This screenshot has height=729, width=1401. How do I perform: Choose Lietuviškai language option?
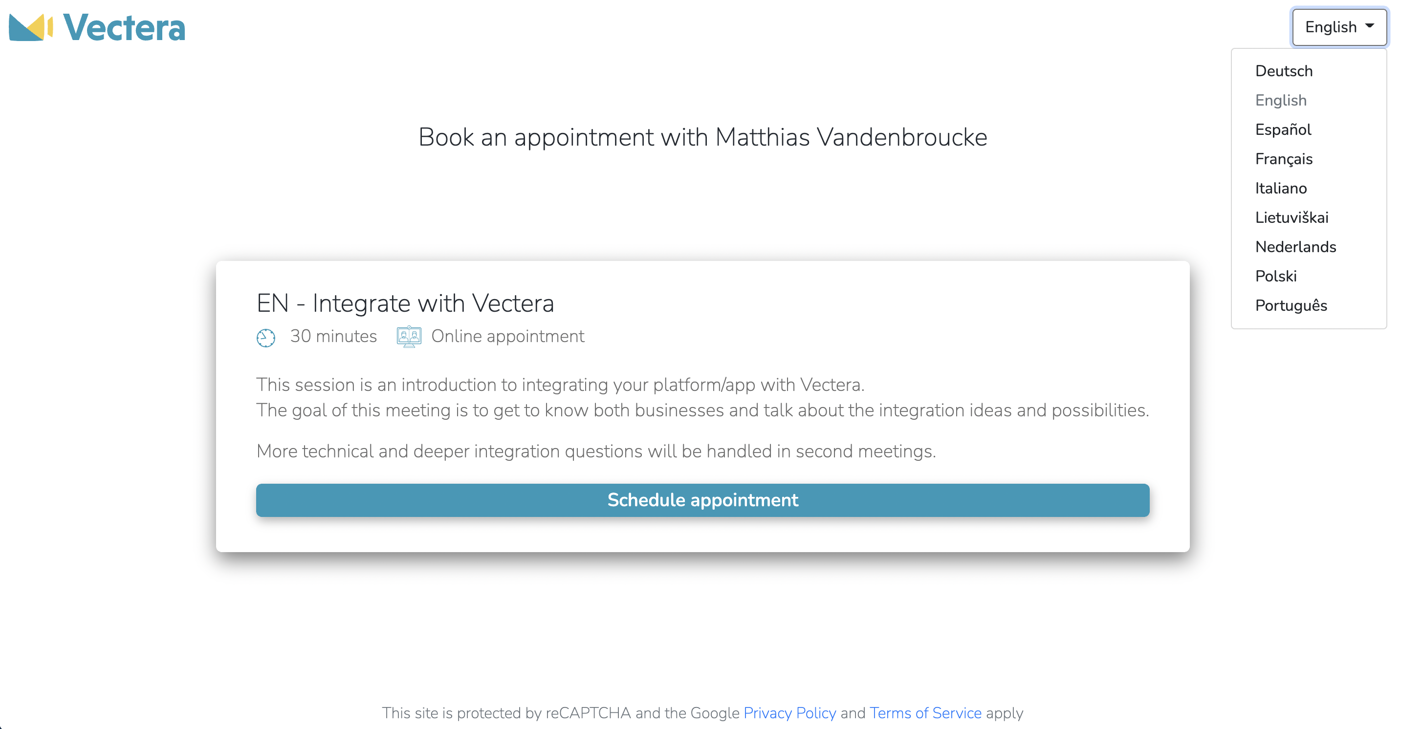tap(1292, 218)
